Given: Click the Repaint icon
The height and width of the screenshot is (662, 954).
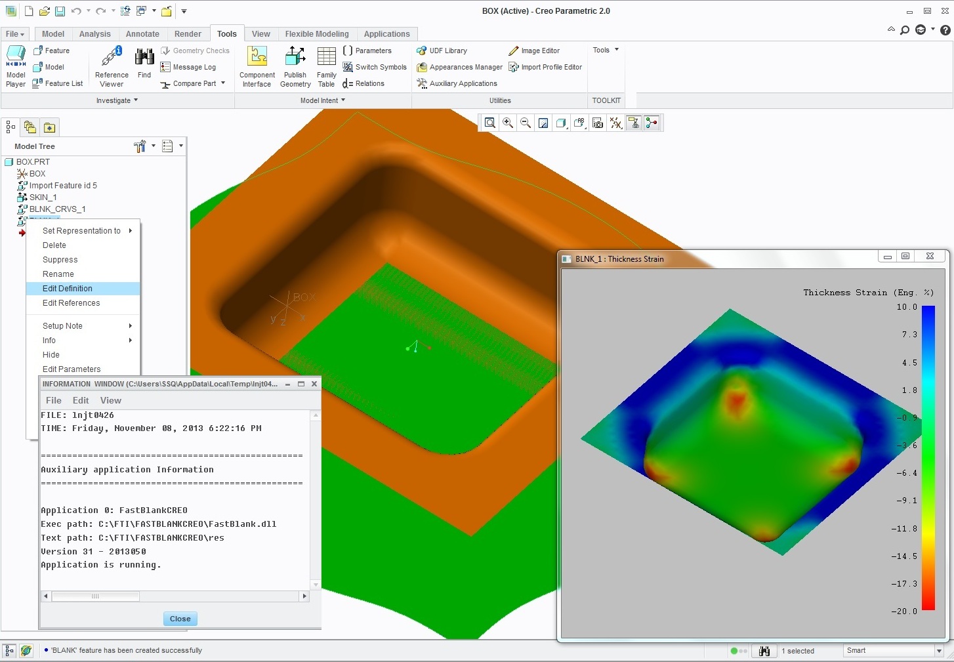Looking at the screenshot, I should click(x=543, y=123).
